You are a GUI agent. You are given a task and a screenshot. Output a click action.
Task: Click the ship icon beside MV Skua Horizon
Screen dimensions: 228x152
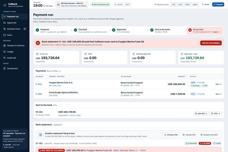tap(58, 5)
